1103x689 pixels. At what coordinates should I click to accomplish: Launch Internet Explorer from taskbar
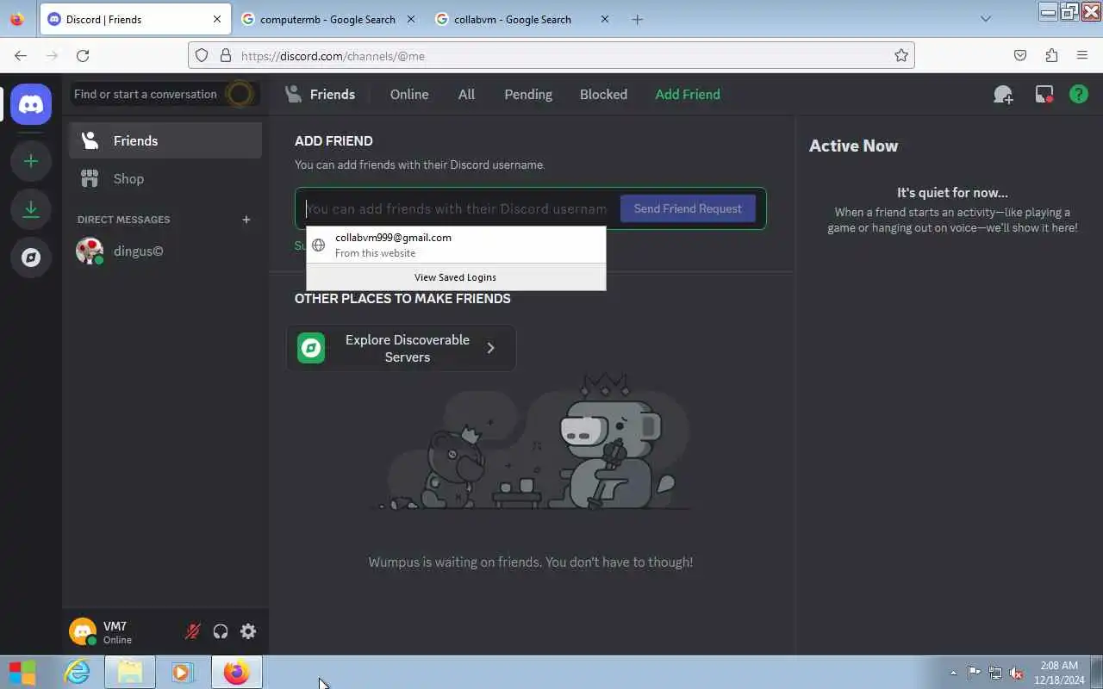point(78,673)
